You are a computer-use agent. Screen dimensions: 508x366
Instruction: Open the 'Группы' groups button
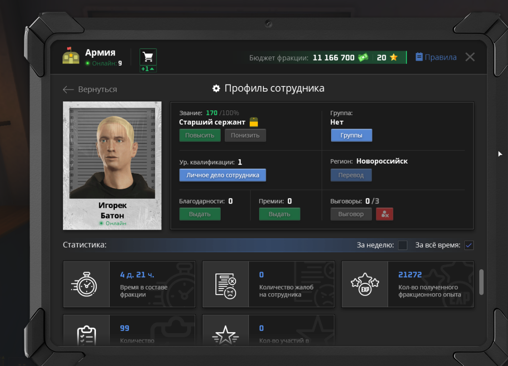click(x=351, y=135)
